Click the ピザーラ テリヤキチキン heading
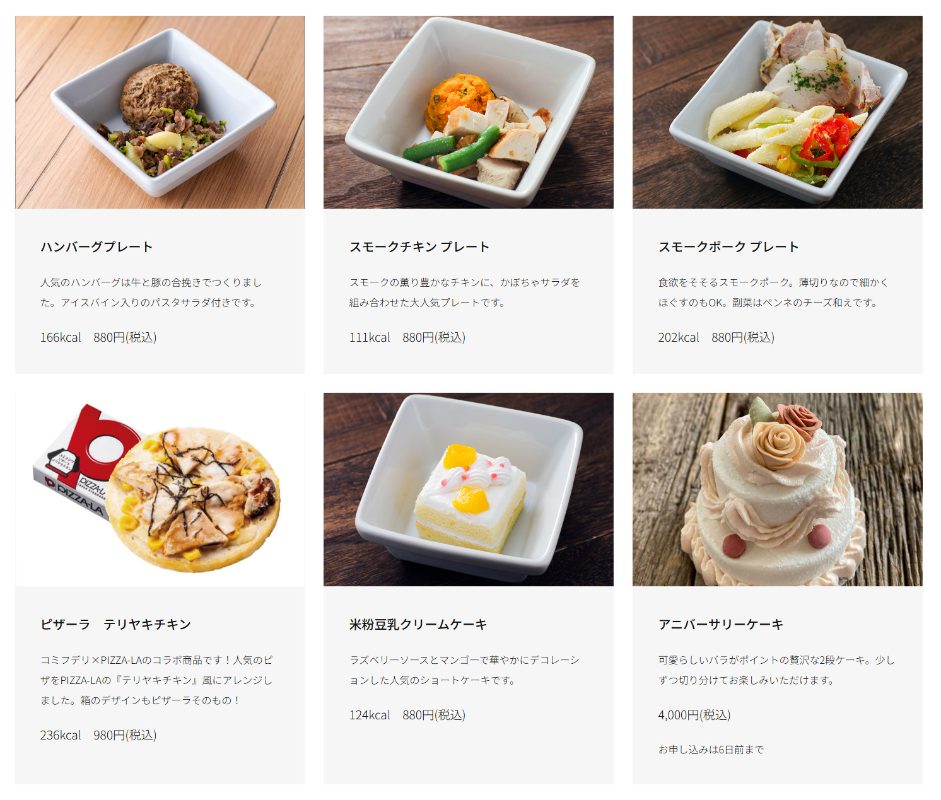941x800 pixels. [x=115, y=624]
